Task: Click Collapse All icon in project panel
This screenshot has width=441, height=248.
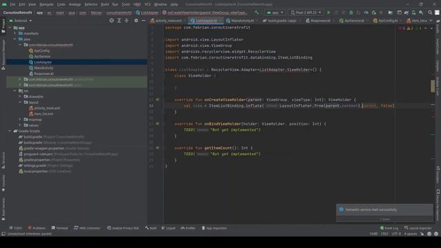Action: pyautogui.click(x=127, y=21)
